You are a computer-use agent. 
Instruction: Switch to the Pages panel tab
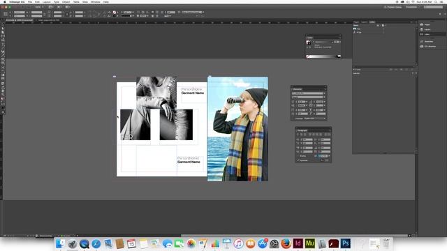[x=356, y=22]
